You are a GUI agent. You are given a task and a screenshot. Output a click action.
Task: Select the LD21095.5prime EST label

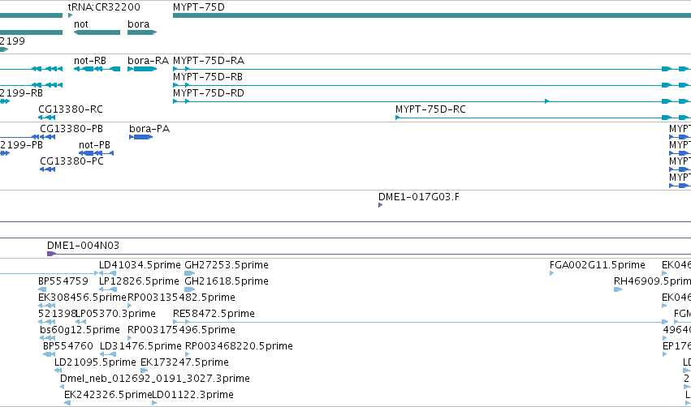(95, 362)
